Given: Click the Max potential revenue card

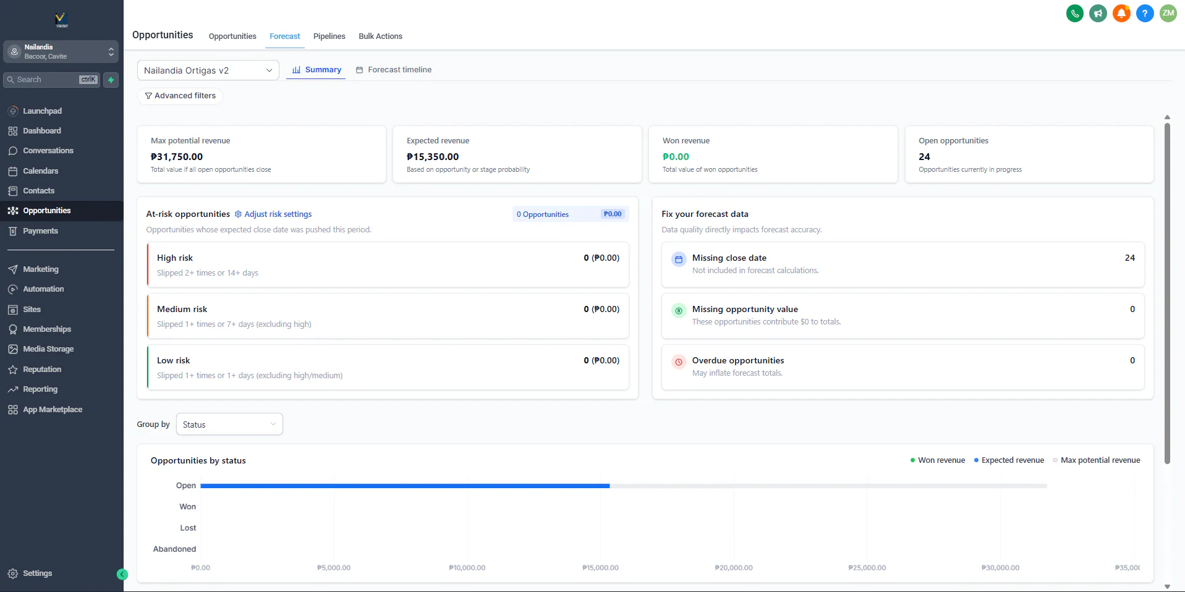Looking at the screenshot, I should pyautogui.click(x=261, y=154).
